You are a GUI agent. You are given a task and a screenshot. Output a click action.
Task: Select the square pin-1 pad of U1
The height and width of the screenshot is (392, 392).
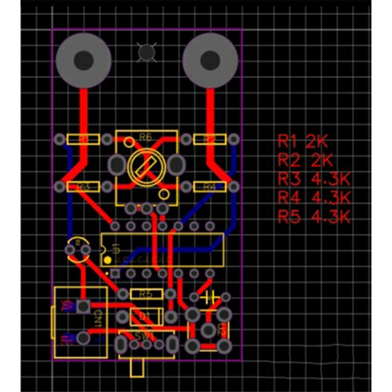pos(115,273)
